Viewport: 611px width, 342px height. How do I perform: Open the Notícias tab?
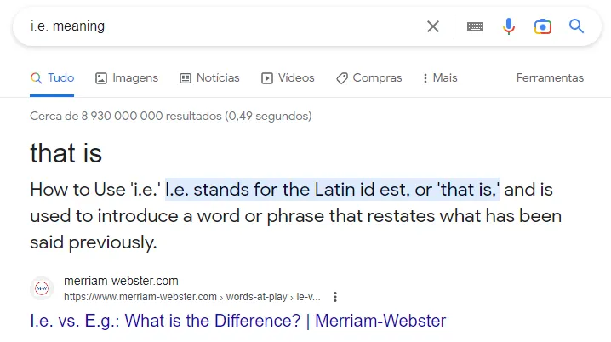[x=209, y=78]
